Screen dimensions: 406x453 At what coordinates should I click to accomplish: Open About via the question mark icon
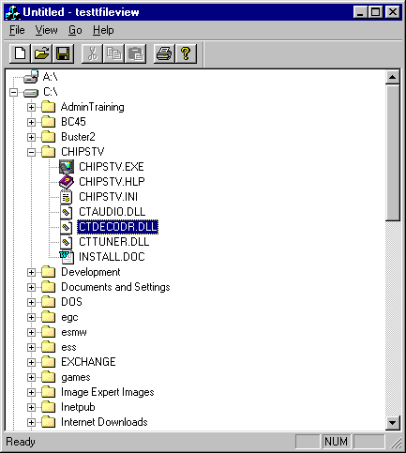(186, 53)
